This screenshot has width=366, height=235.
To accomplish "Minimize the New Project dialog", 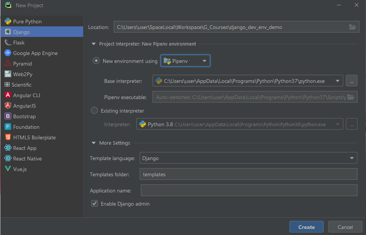I will [x=339, y=5].
